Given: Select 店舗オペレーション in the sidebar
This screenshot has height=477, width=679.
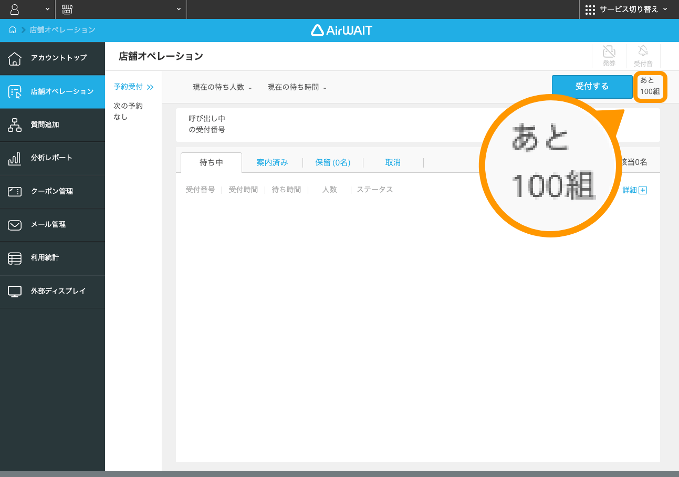Looking at the screenshot, I should coord(53,91).
